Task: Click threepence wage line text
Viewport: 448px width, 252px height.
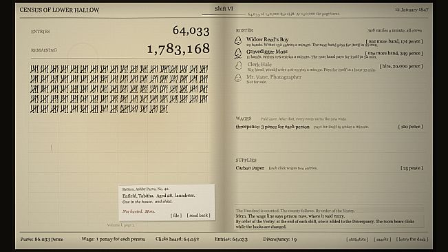Action: pyautogui.click(x=273, y=127)
